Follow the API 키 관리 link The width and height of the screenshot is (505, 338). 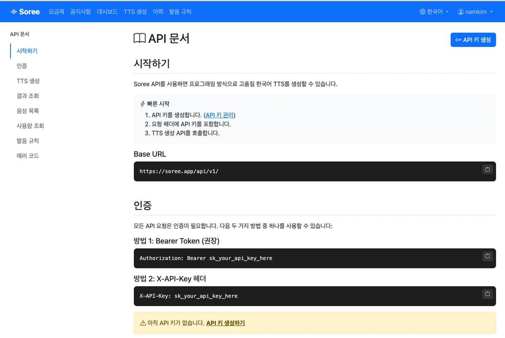click(x=220, y=115)
